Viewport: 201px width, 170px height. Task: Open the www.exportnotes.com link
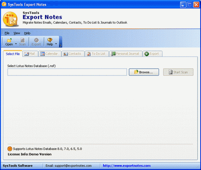click(x=127, y=166)
